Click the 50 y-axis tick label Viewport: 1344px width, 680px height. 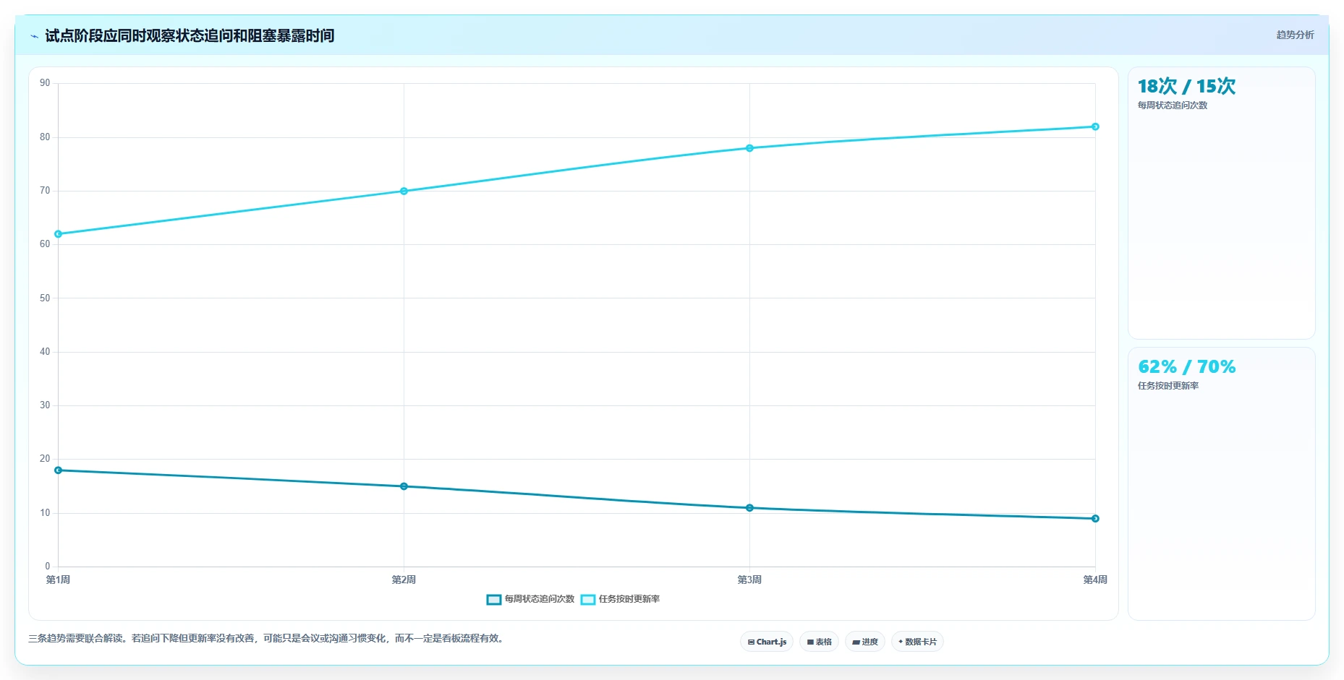(x=45, y=298)
